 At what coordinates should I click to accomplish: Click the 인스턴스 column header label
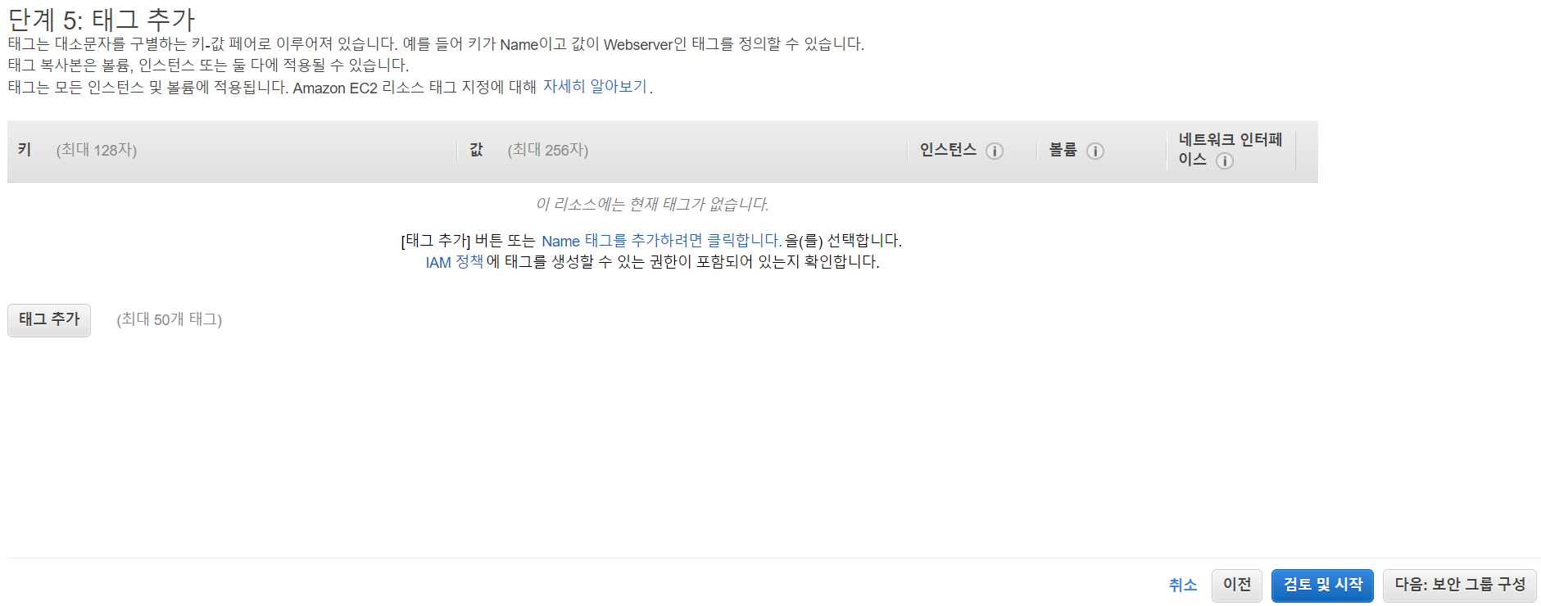pyautogui.click(x=948, y=150)
